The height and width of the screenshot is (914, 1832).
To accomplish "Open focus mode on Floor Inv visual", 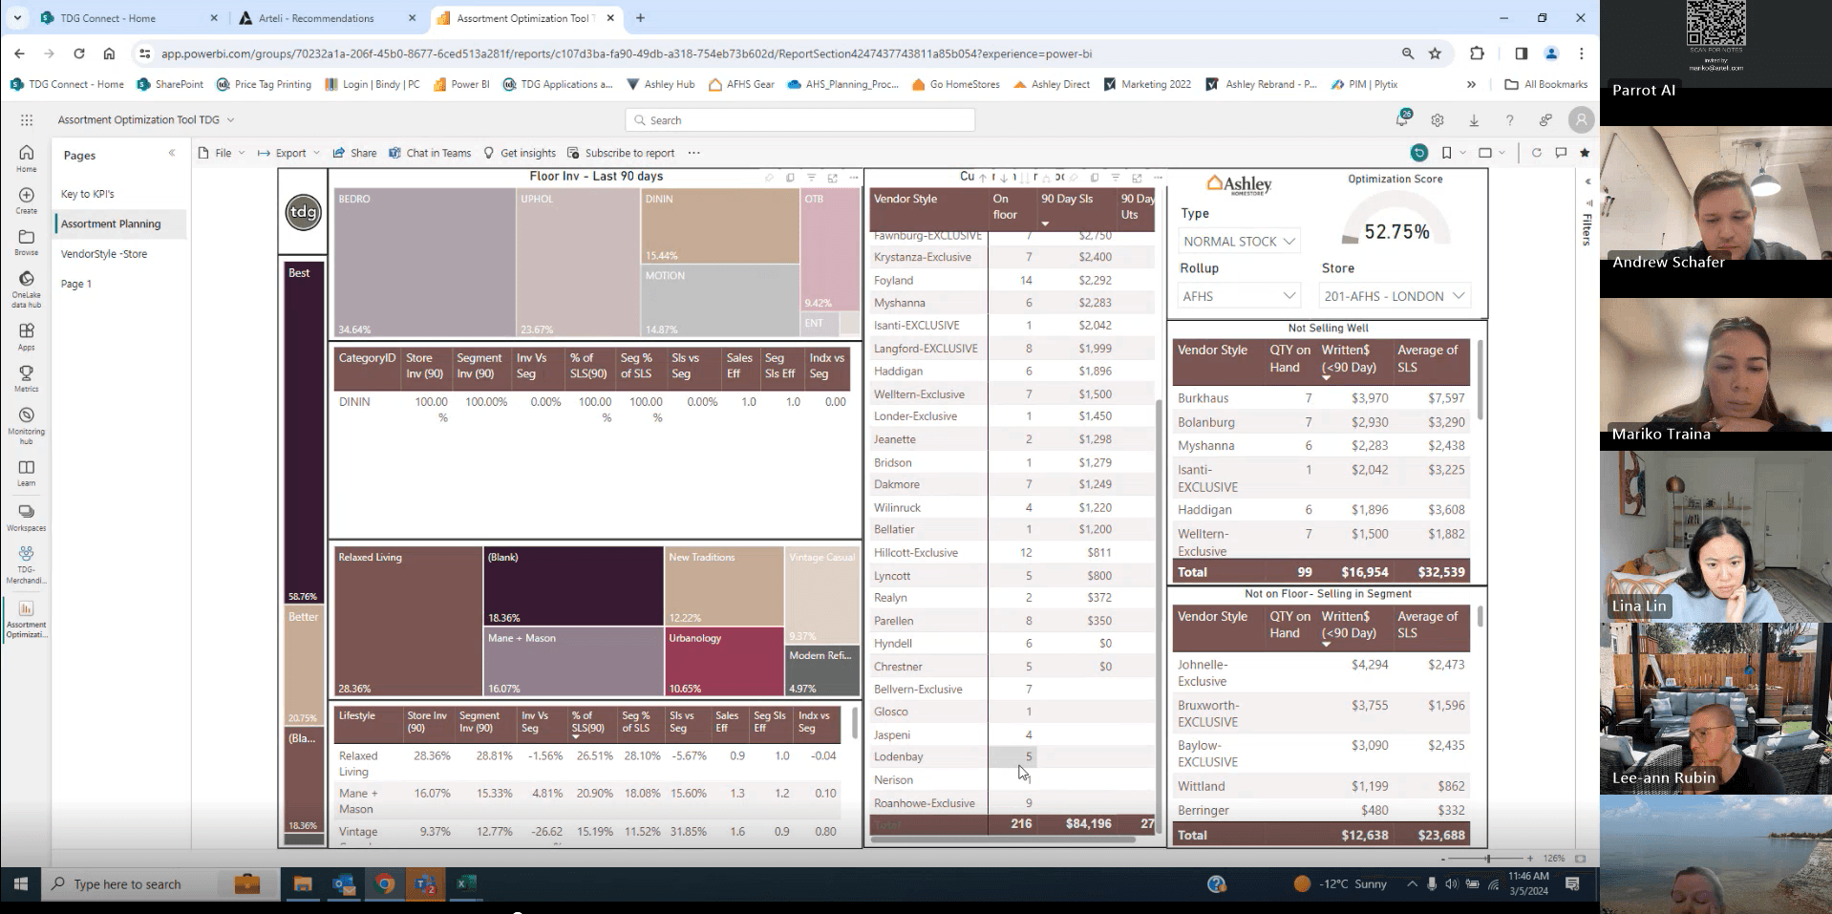I will tap(832, 178).
